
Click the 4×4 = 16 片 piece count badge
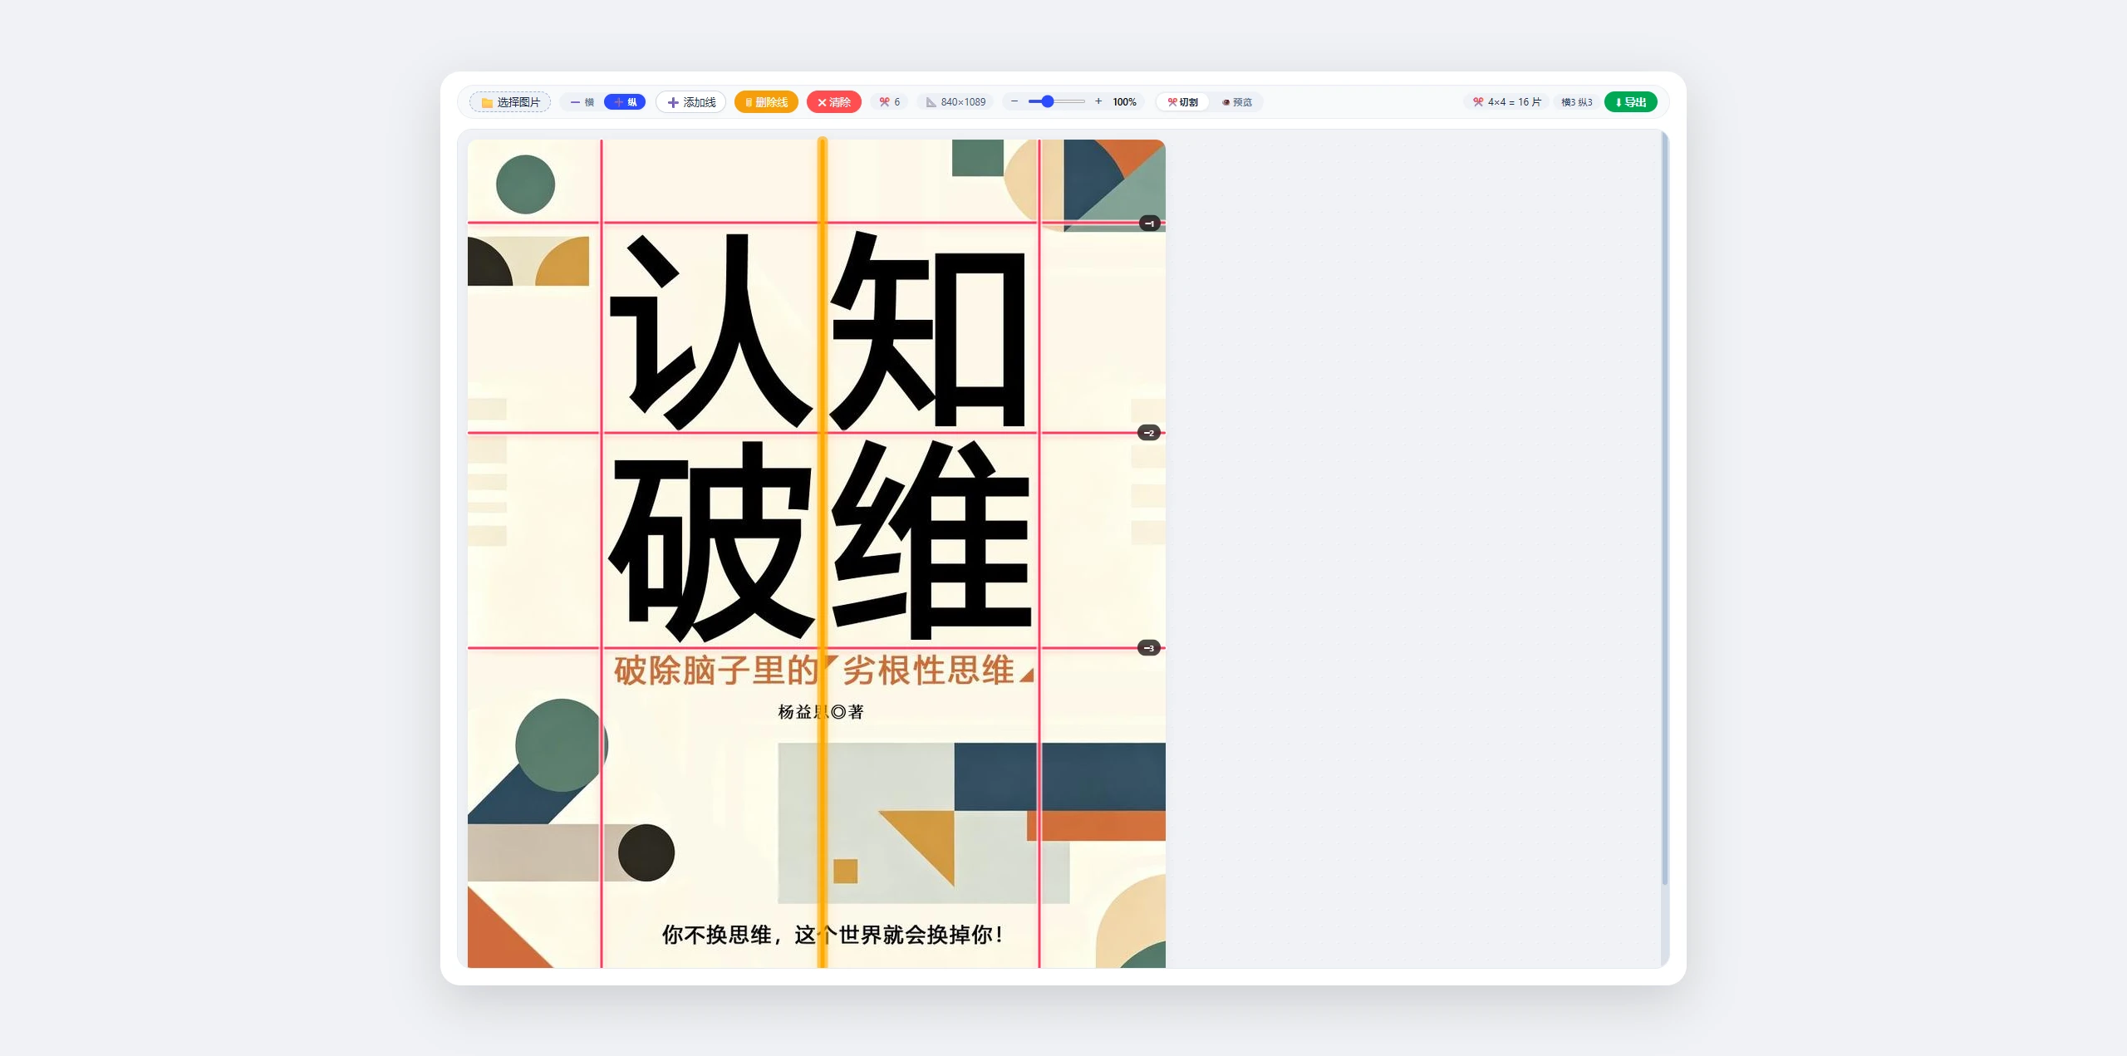tap(1507, 102)
